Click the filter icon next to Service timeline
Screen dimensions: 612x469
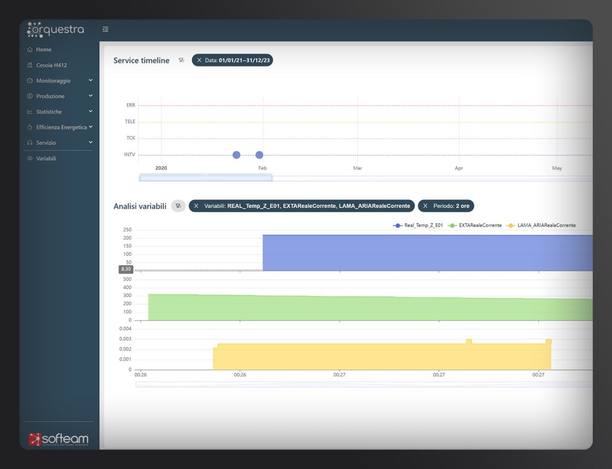tap(182, 60)
